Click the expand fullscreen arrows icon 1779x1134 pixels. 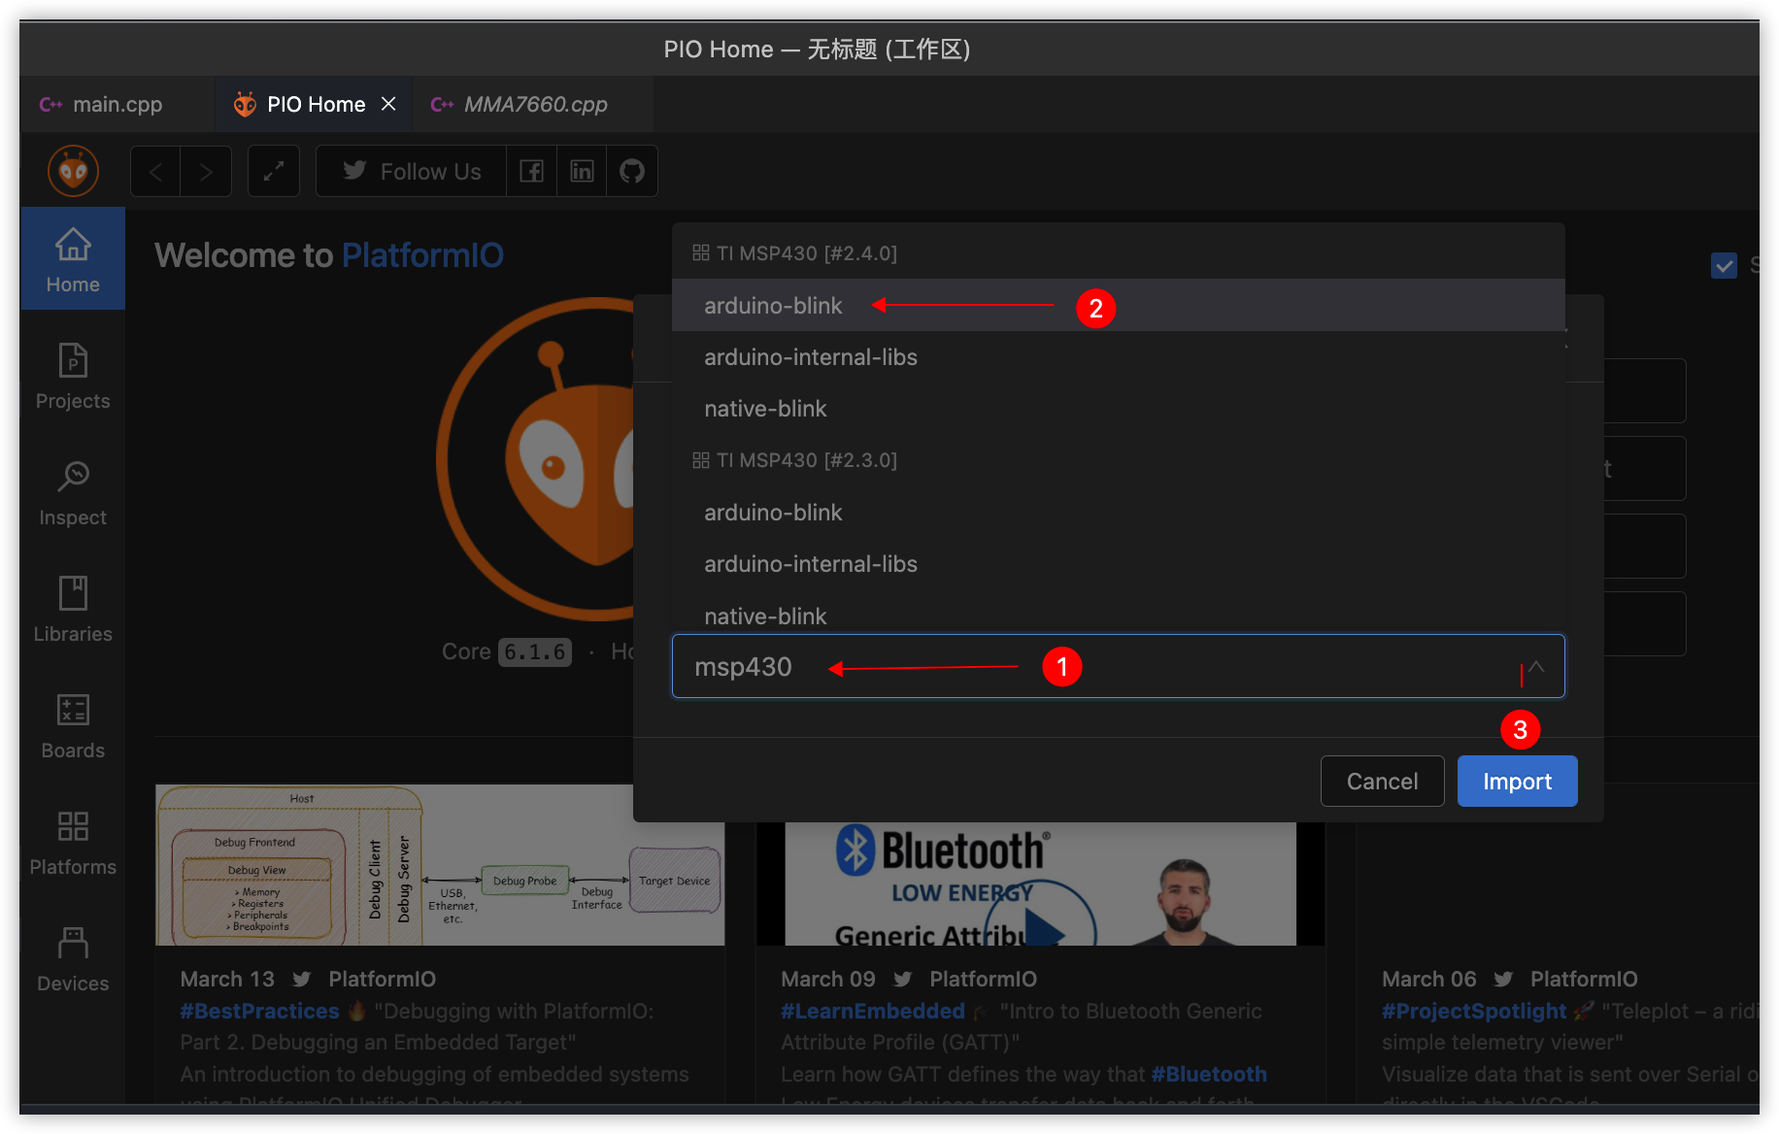click(274, 172)
